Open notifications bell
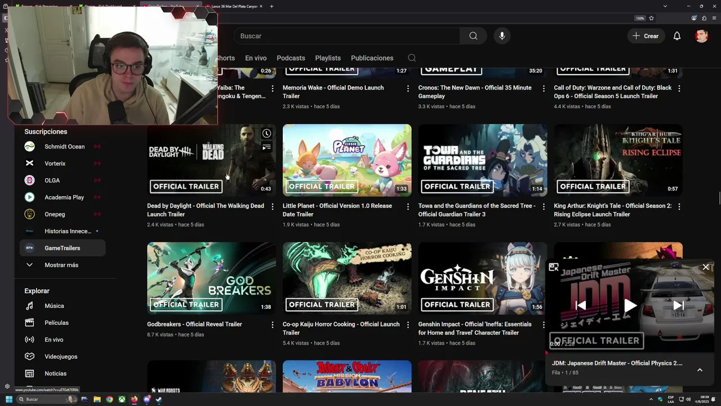This screenshot has width=721, height=406. (677, 36)
